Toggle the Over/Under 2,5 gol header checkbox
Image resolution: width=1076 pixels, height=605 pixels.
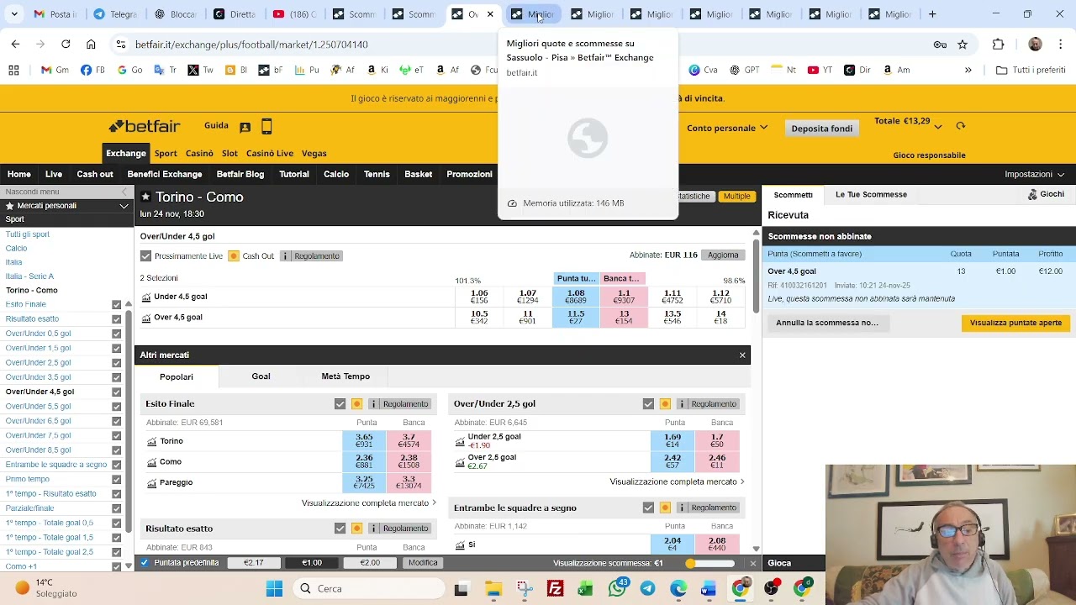[x=648, y=404]
